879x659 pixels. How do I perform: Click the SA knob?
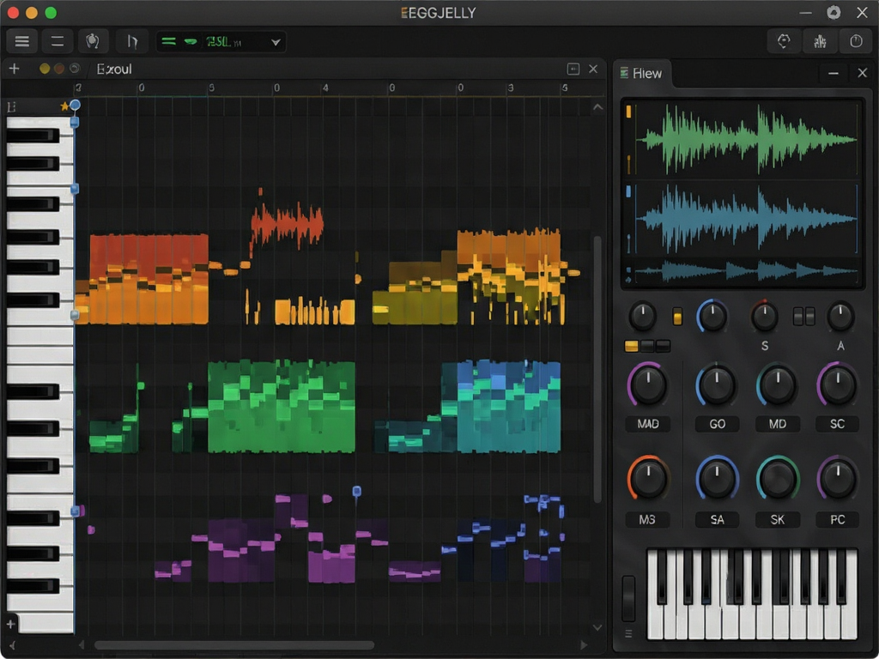717,479
